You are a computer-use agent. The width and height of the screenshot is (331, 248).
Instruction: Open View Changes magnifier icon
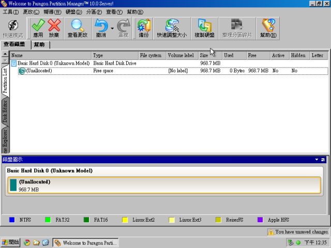[x=78, y=29]
